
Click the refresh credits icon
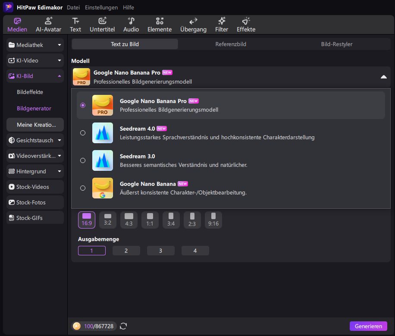click(123, 326)
